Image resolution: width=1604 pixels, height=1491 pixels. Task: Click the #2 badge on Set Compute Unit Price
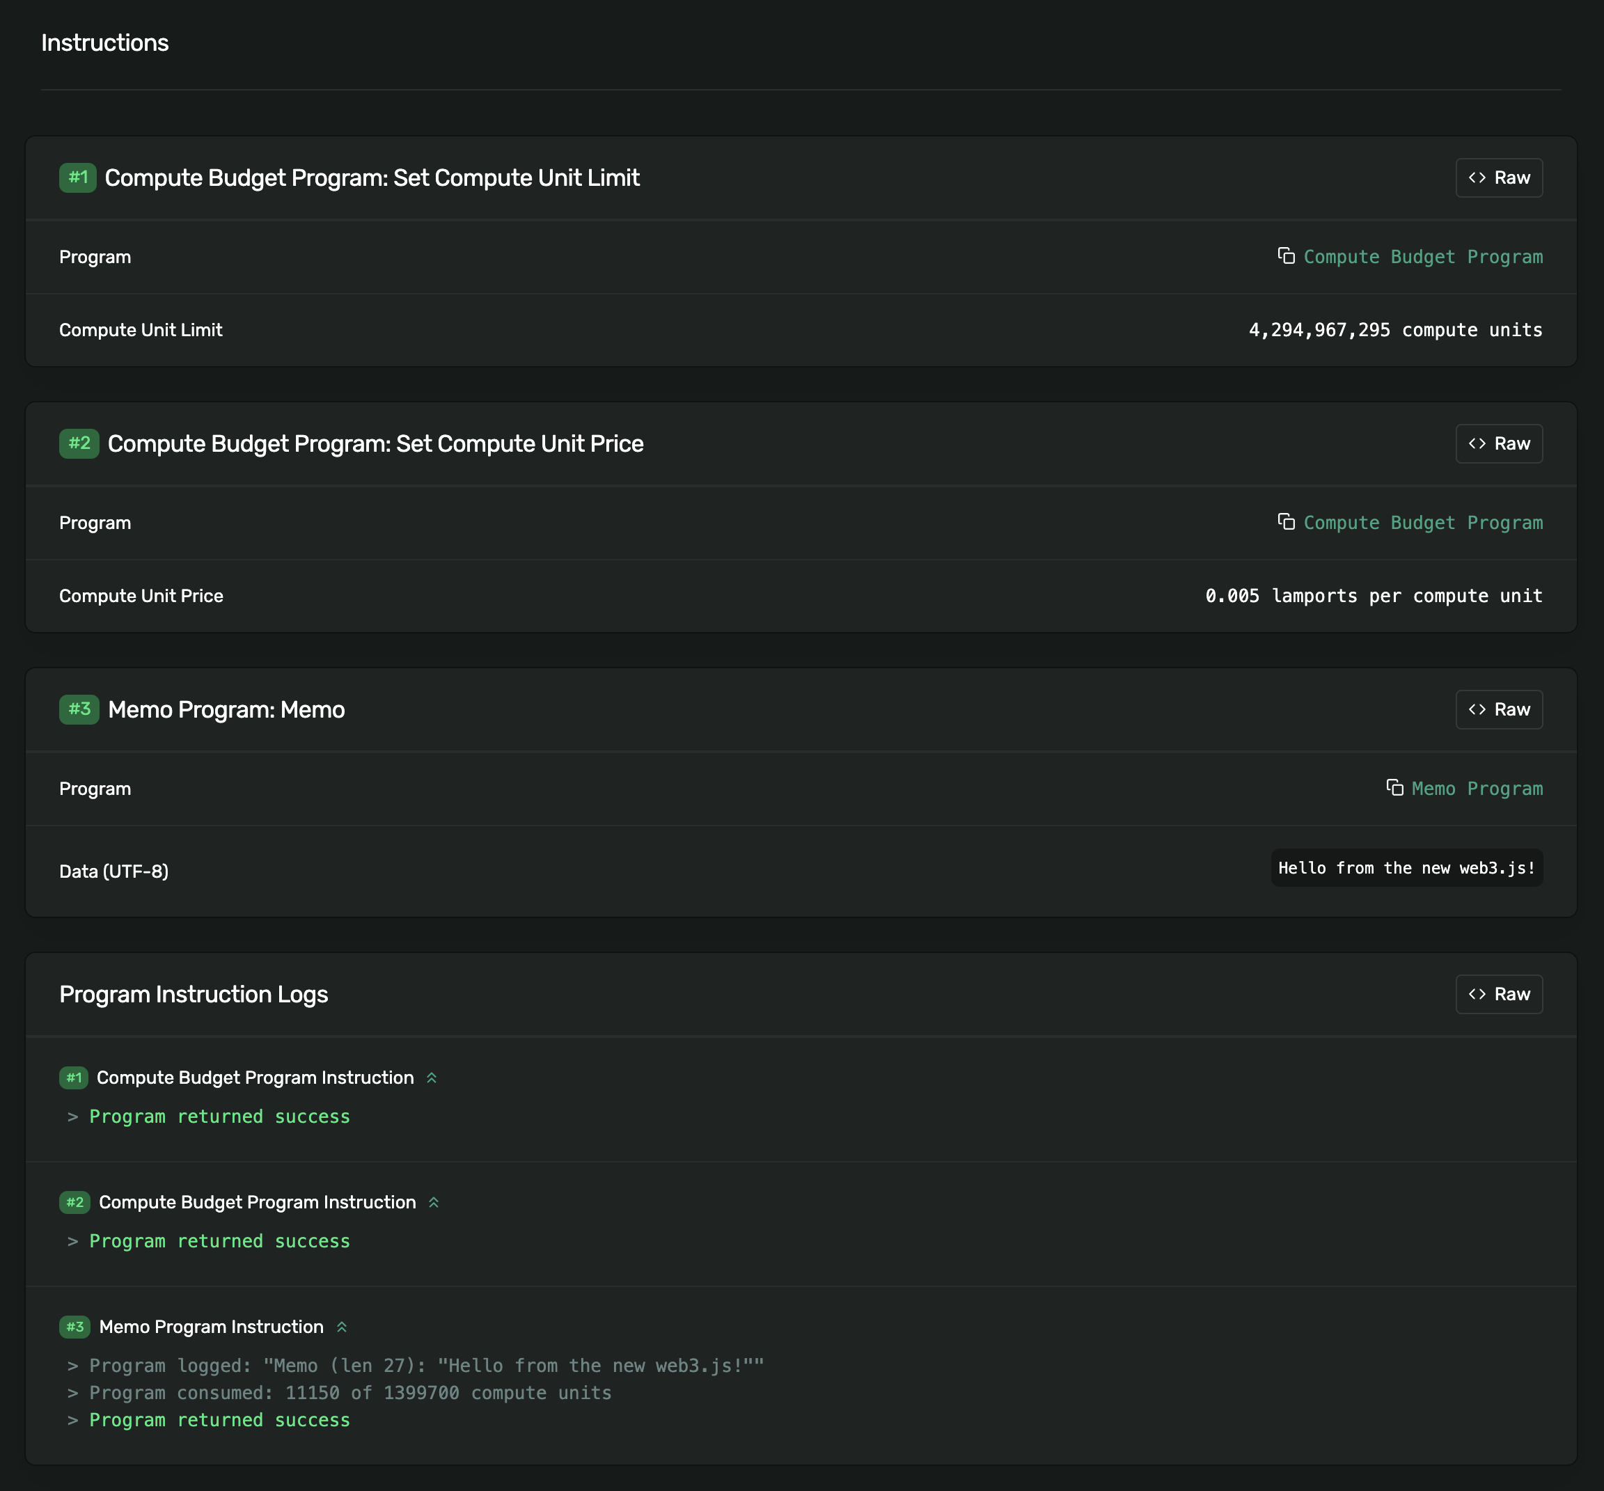click(79, 443)
